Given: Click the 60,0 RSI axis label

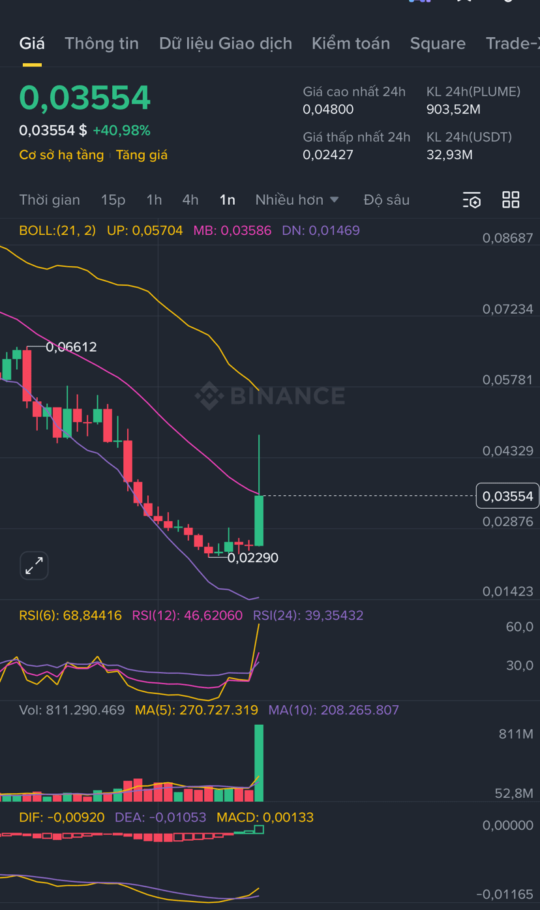Looking at the screenshot, I should pos(520,627).
